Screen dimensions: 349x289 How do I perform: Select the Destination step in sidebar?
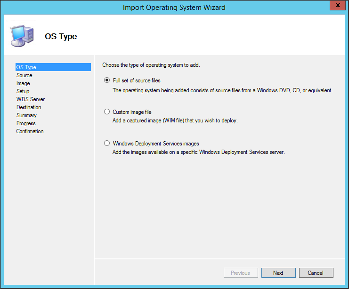29,107
